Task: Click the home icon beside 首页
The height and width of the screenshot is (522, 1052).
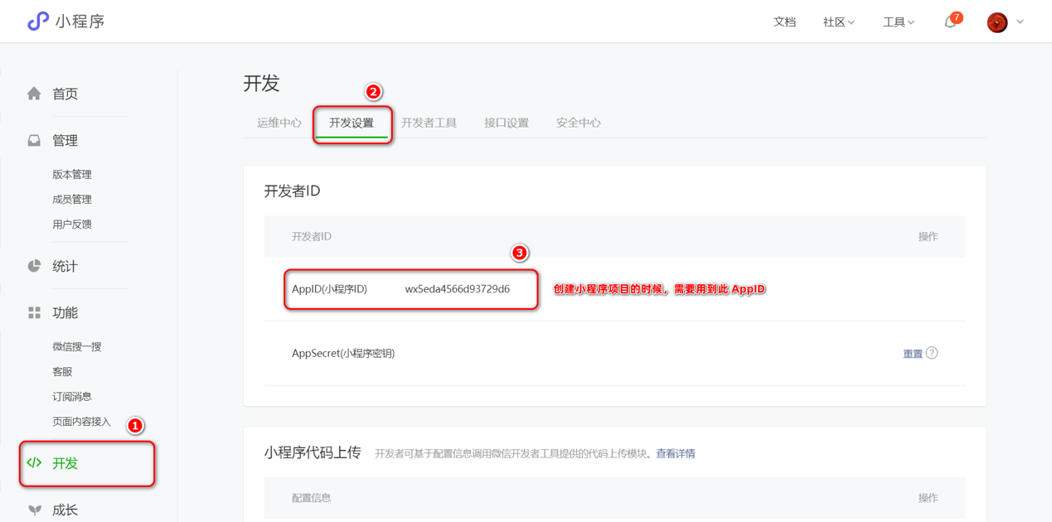Action: tap(34, 94)
